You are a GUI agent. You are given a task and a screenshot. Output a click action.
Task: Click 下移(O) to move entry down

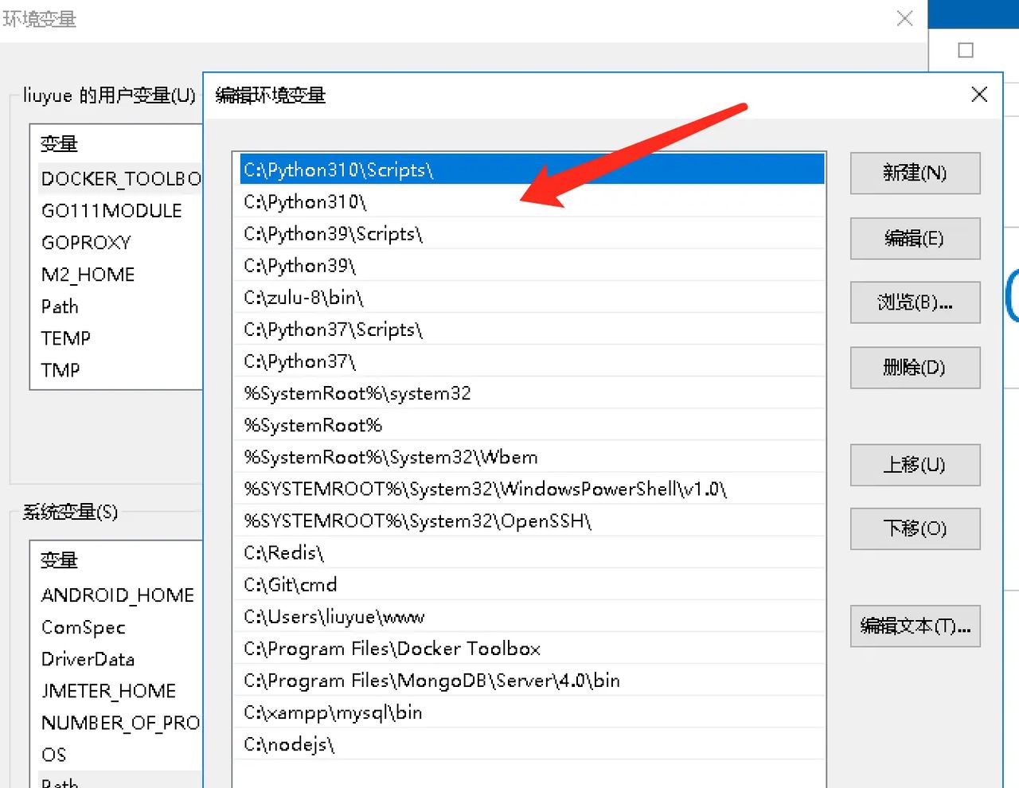coord(914,529)
